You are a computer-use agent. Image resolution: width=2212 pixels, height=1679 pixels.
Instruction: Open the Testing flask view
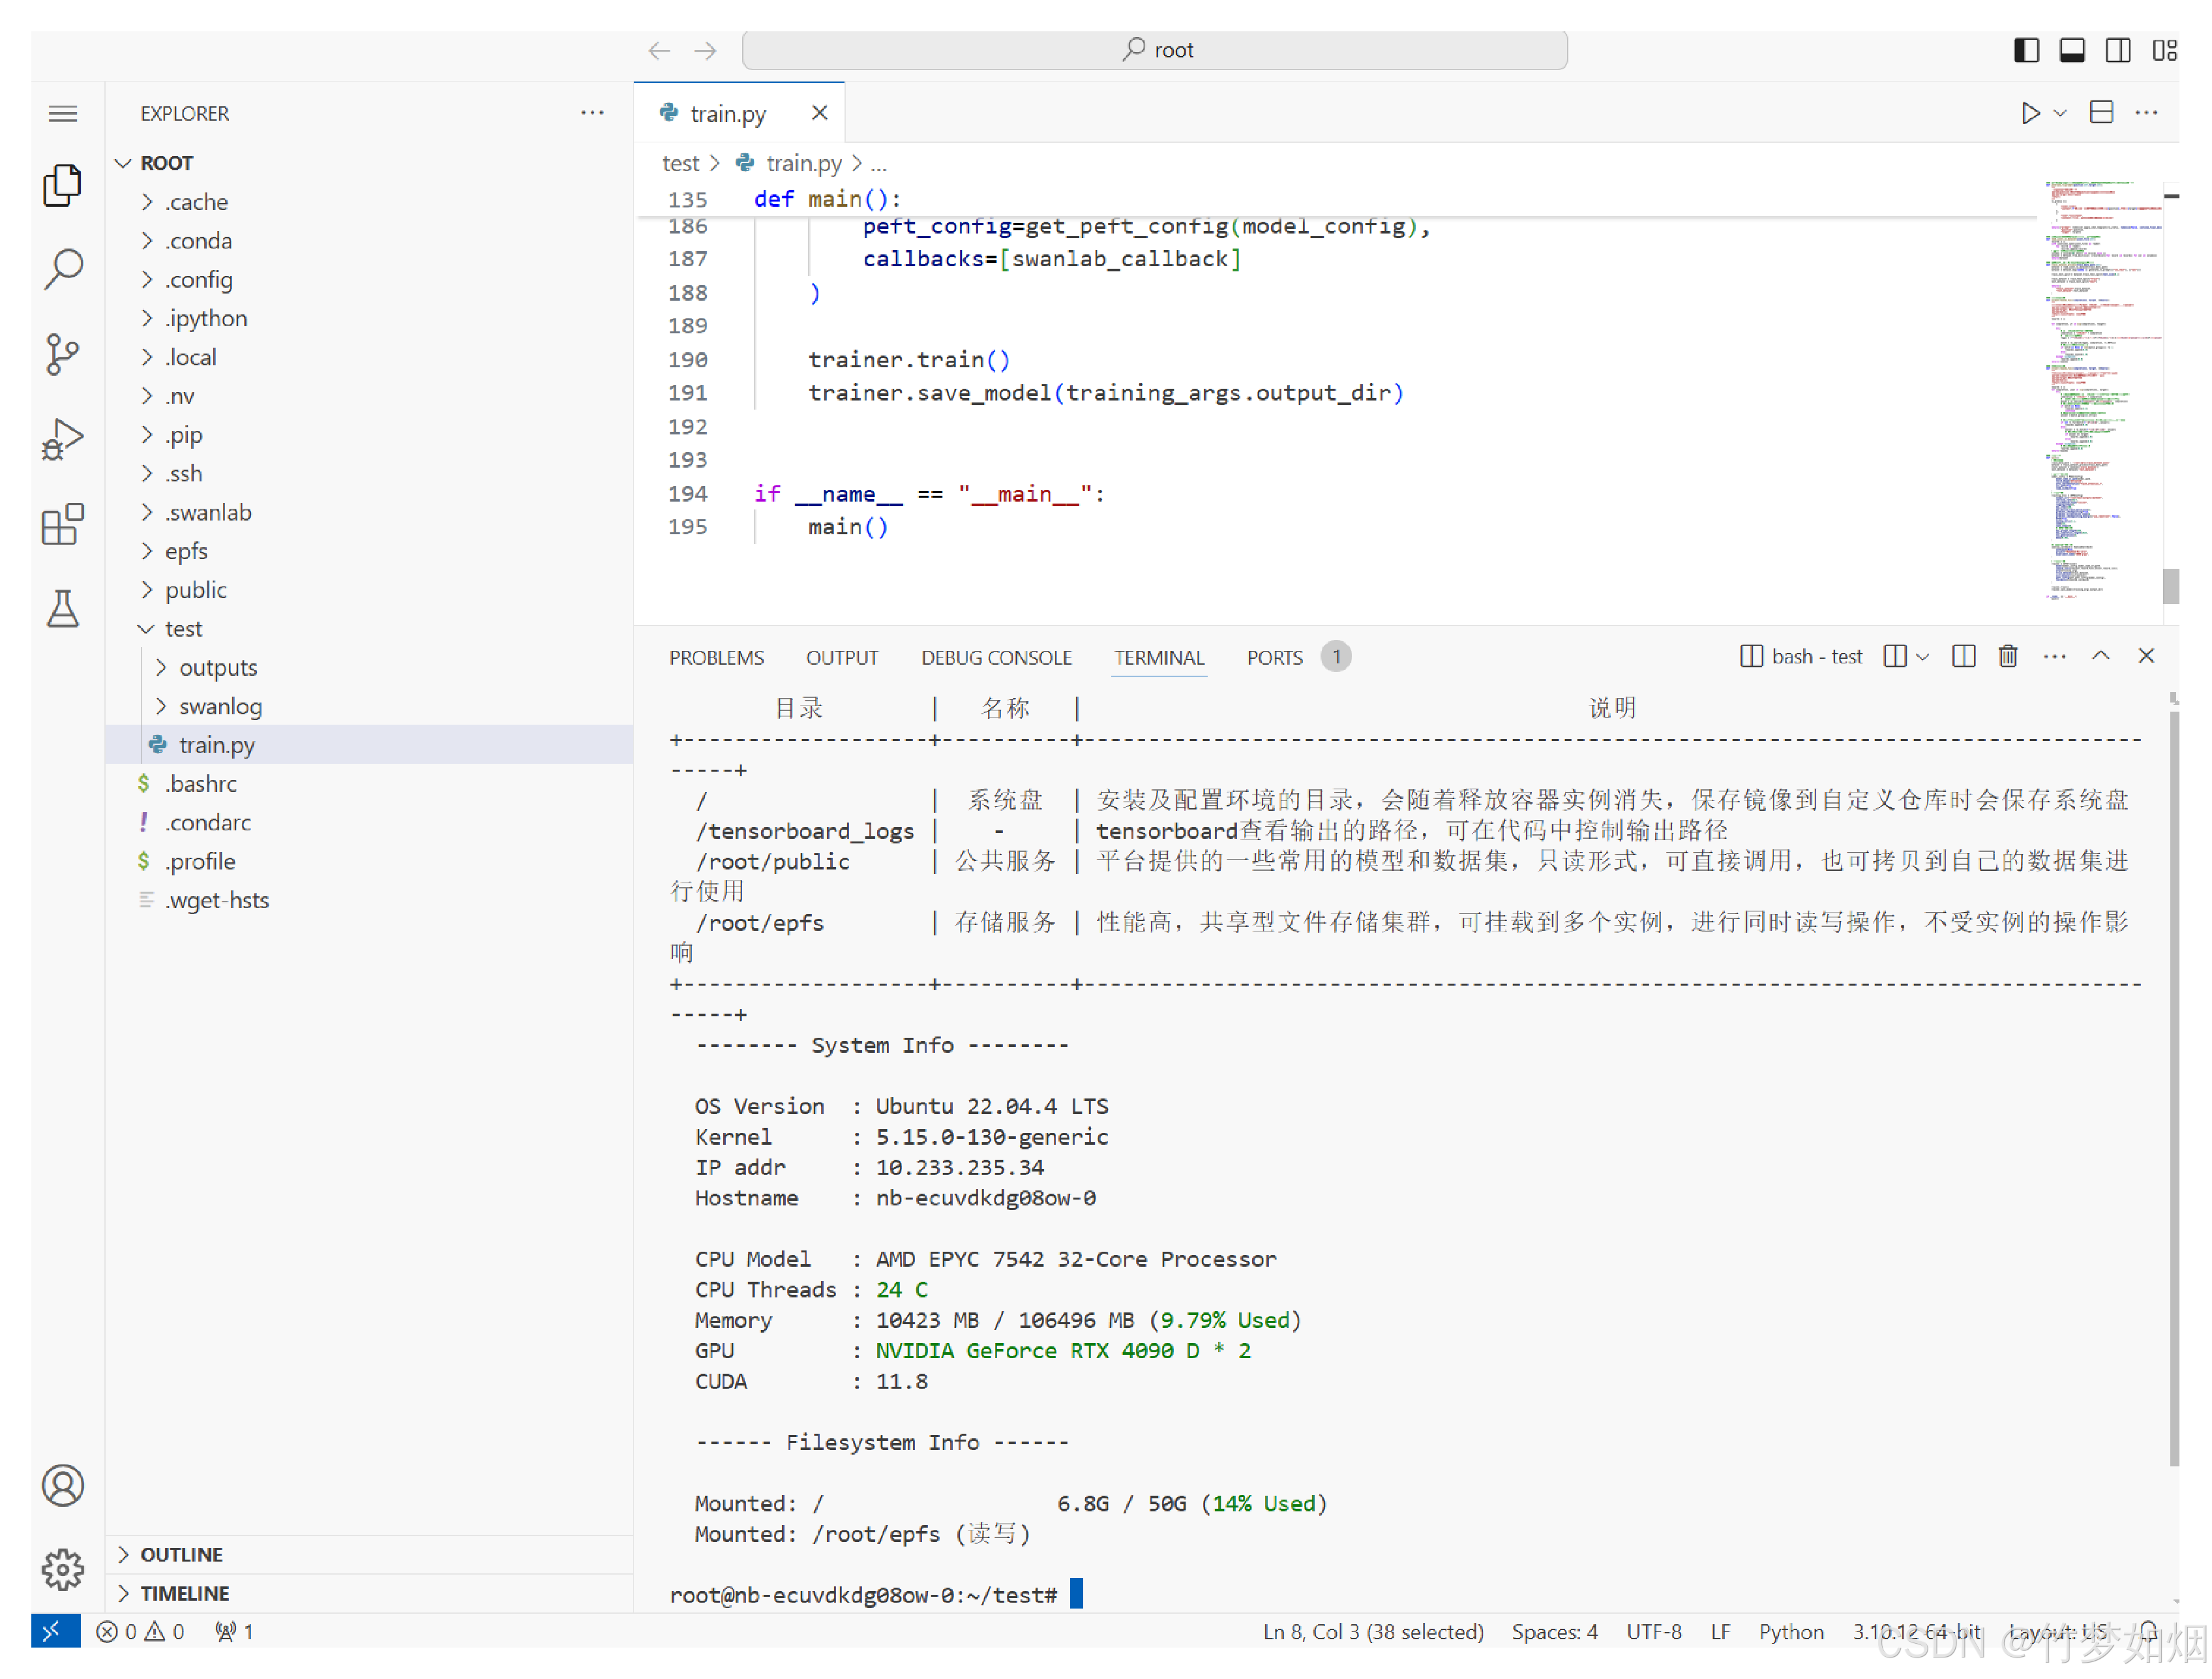tap(63, 608)
